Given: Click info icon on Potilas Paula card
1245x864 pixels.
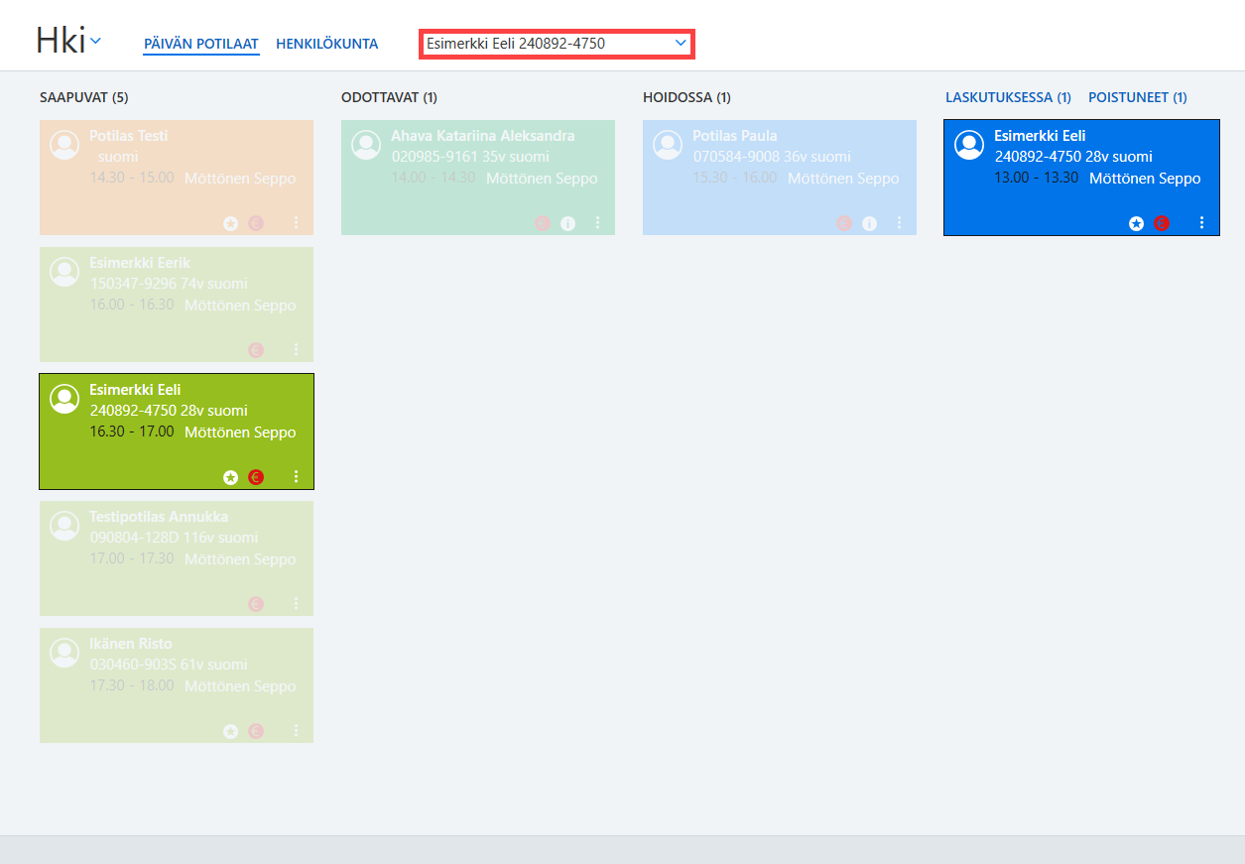Looking at the screenshot, I should click(869, 223).
